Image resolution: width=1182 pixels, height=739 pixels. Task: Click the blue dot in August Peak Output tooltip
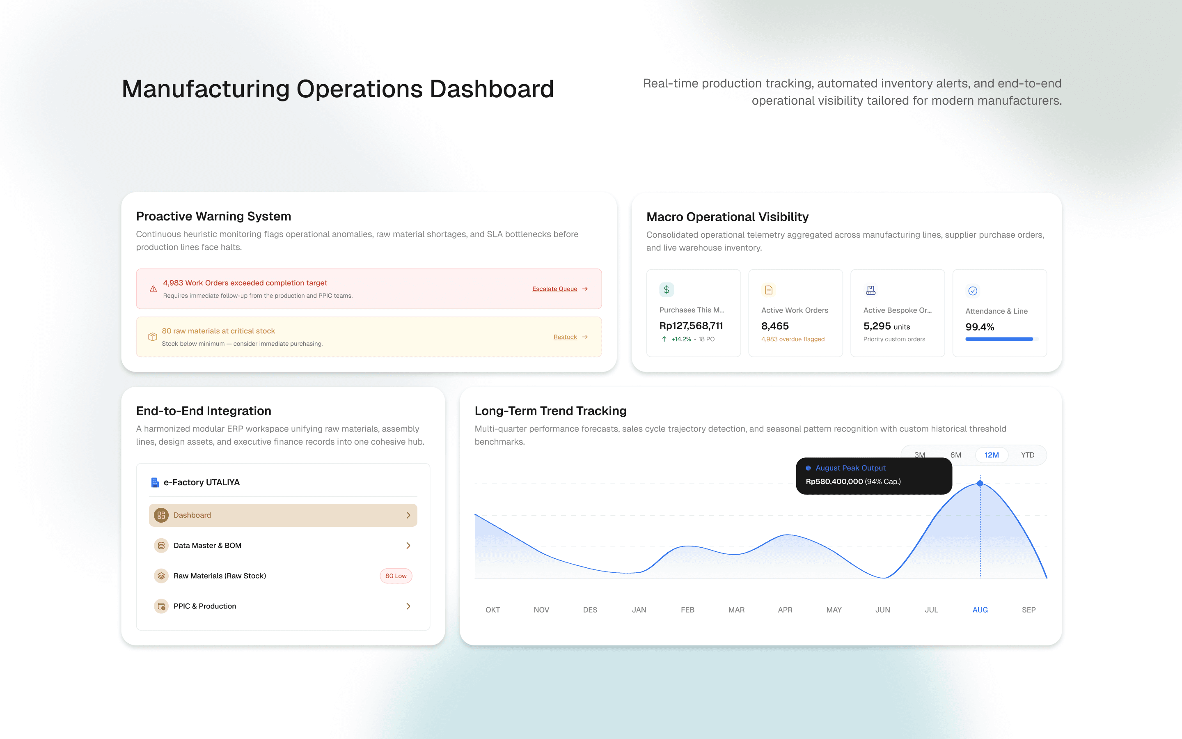(809, 468)
